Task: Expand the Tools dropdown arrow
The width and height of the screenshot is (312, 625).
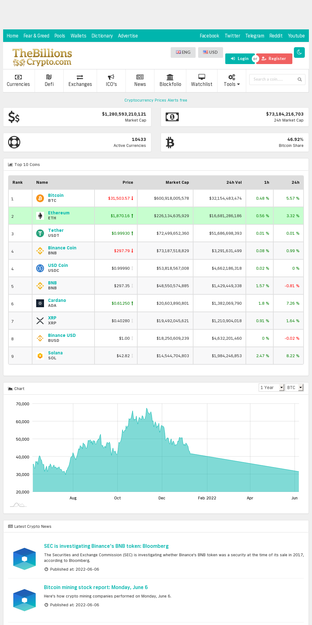Action: click(x=239, y=84)
